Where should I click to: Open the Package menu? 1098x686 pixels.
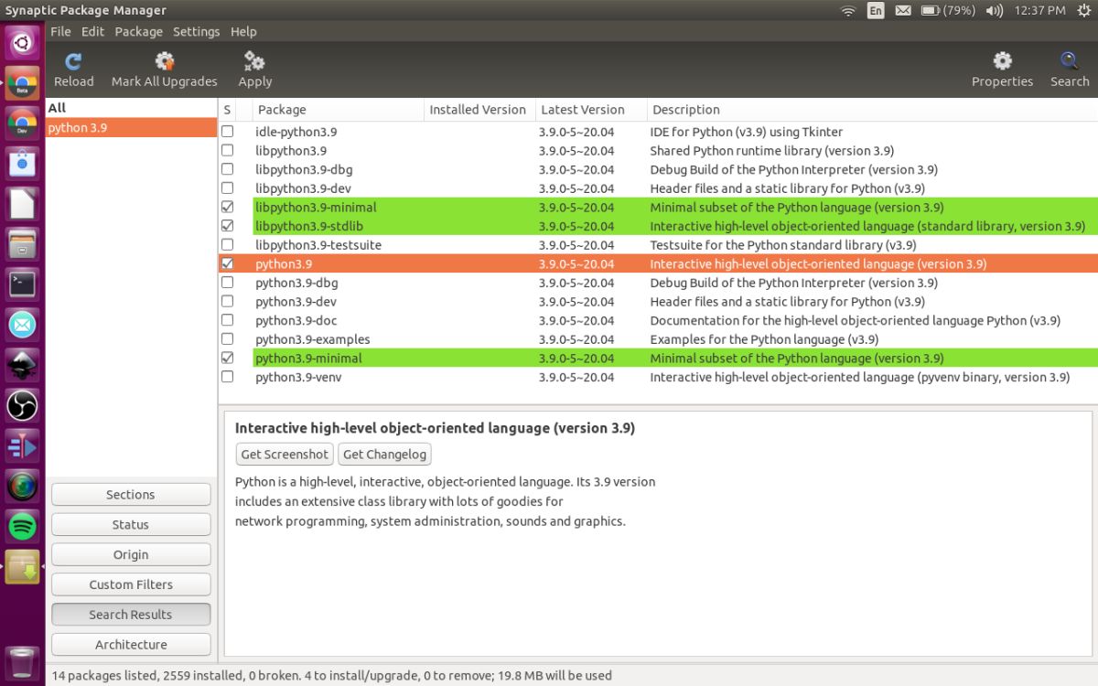coord(138,31)
